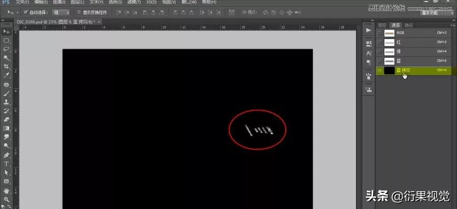Open the Paragraph panel icon
Screen dimensions: 457x209
(x=369, y=62)
